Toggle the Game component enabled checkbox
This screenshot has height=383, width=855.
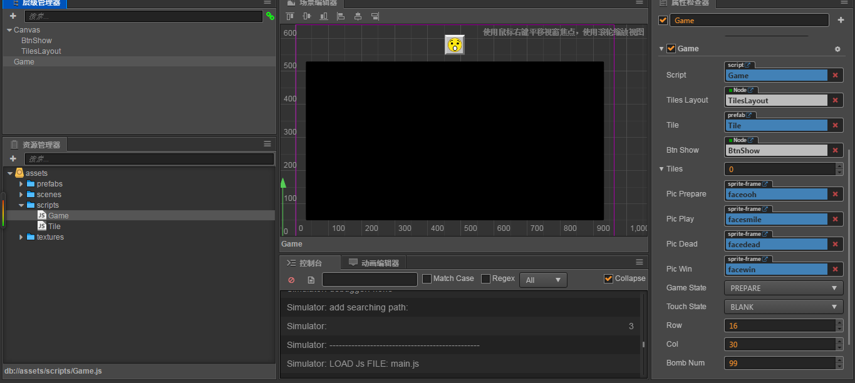point(671,49)
